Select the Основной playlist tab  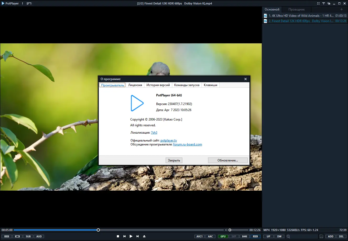click(x=272, y=9)
